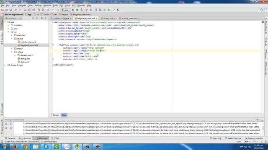268x150 pixels.
Task: Click the CRLF line separator in status bar
Action: 247,142
